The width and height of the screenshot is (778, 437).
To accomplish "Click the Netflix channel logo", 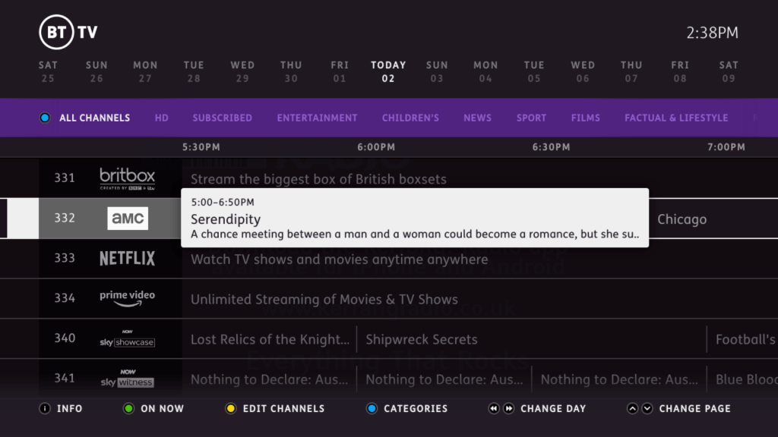I will (x=127, y=259).
